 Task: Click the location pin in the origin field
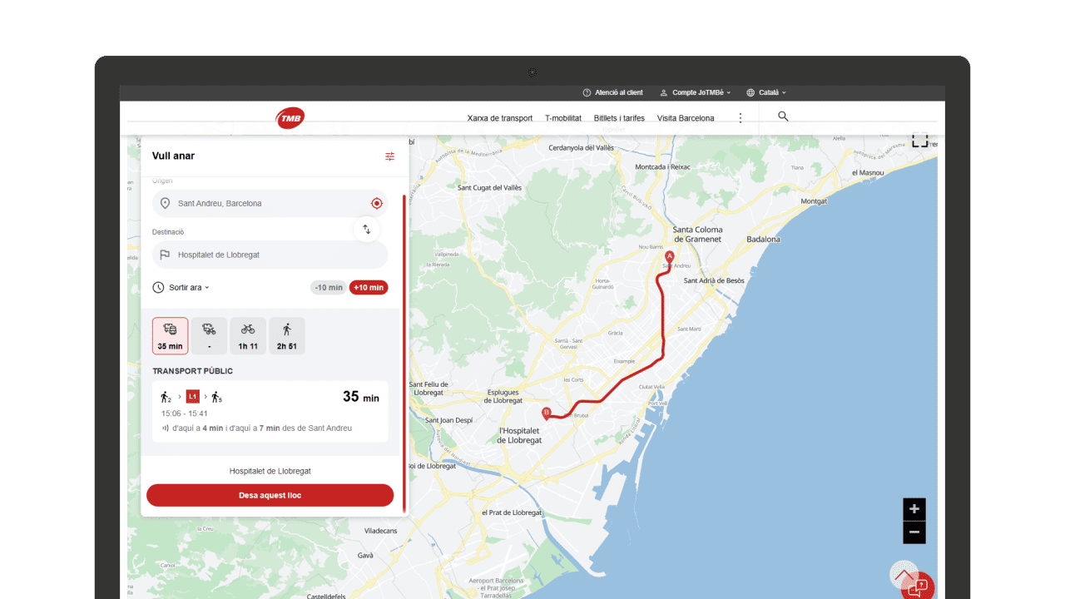[165, 203]
